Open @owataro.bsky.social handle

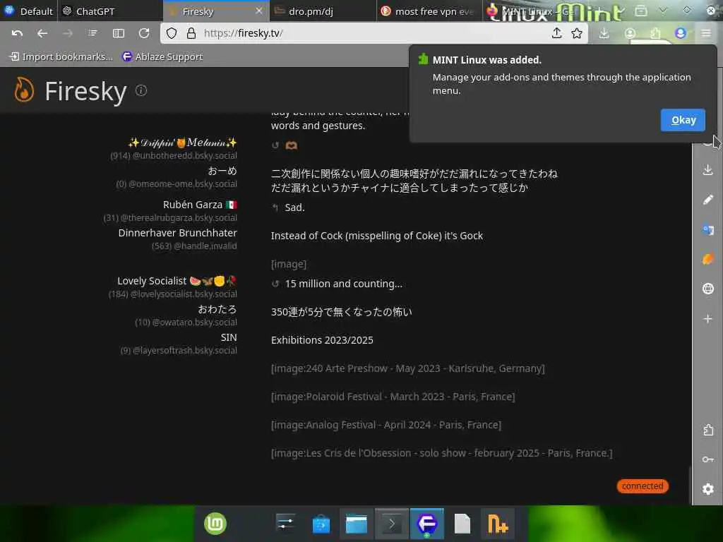point(194,322)
